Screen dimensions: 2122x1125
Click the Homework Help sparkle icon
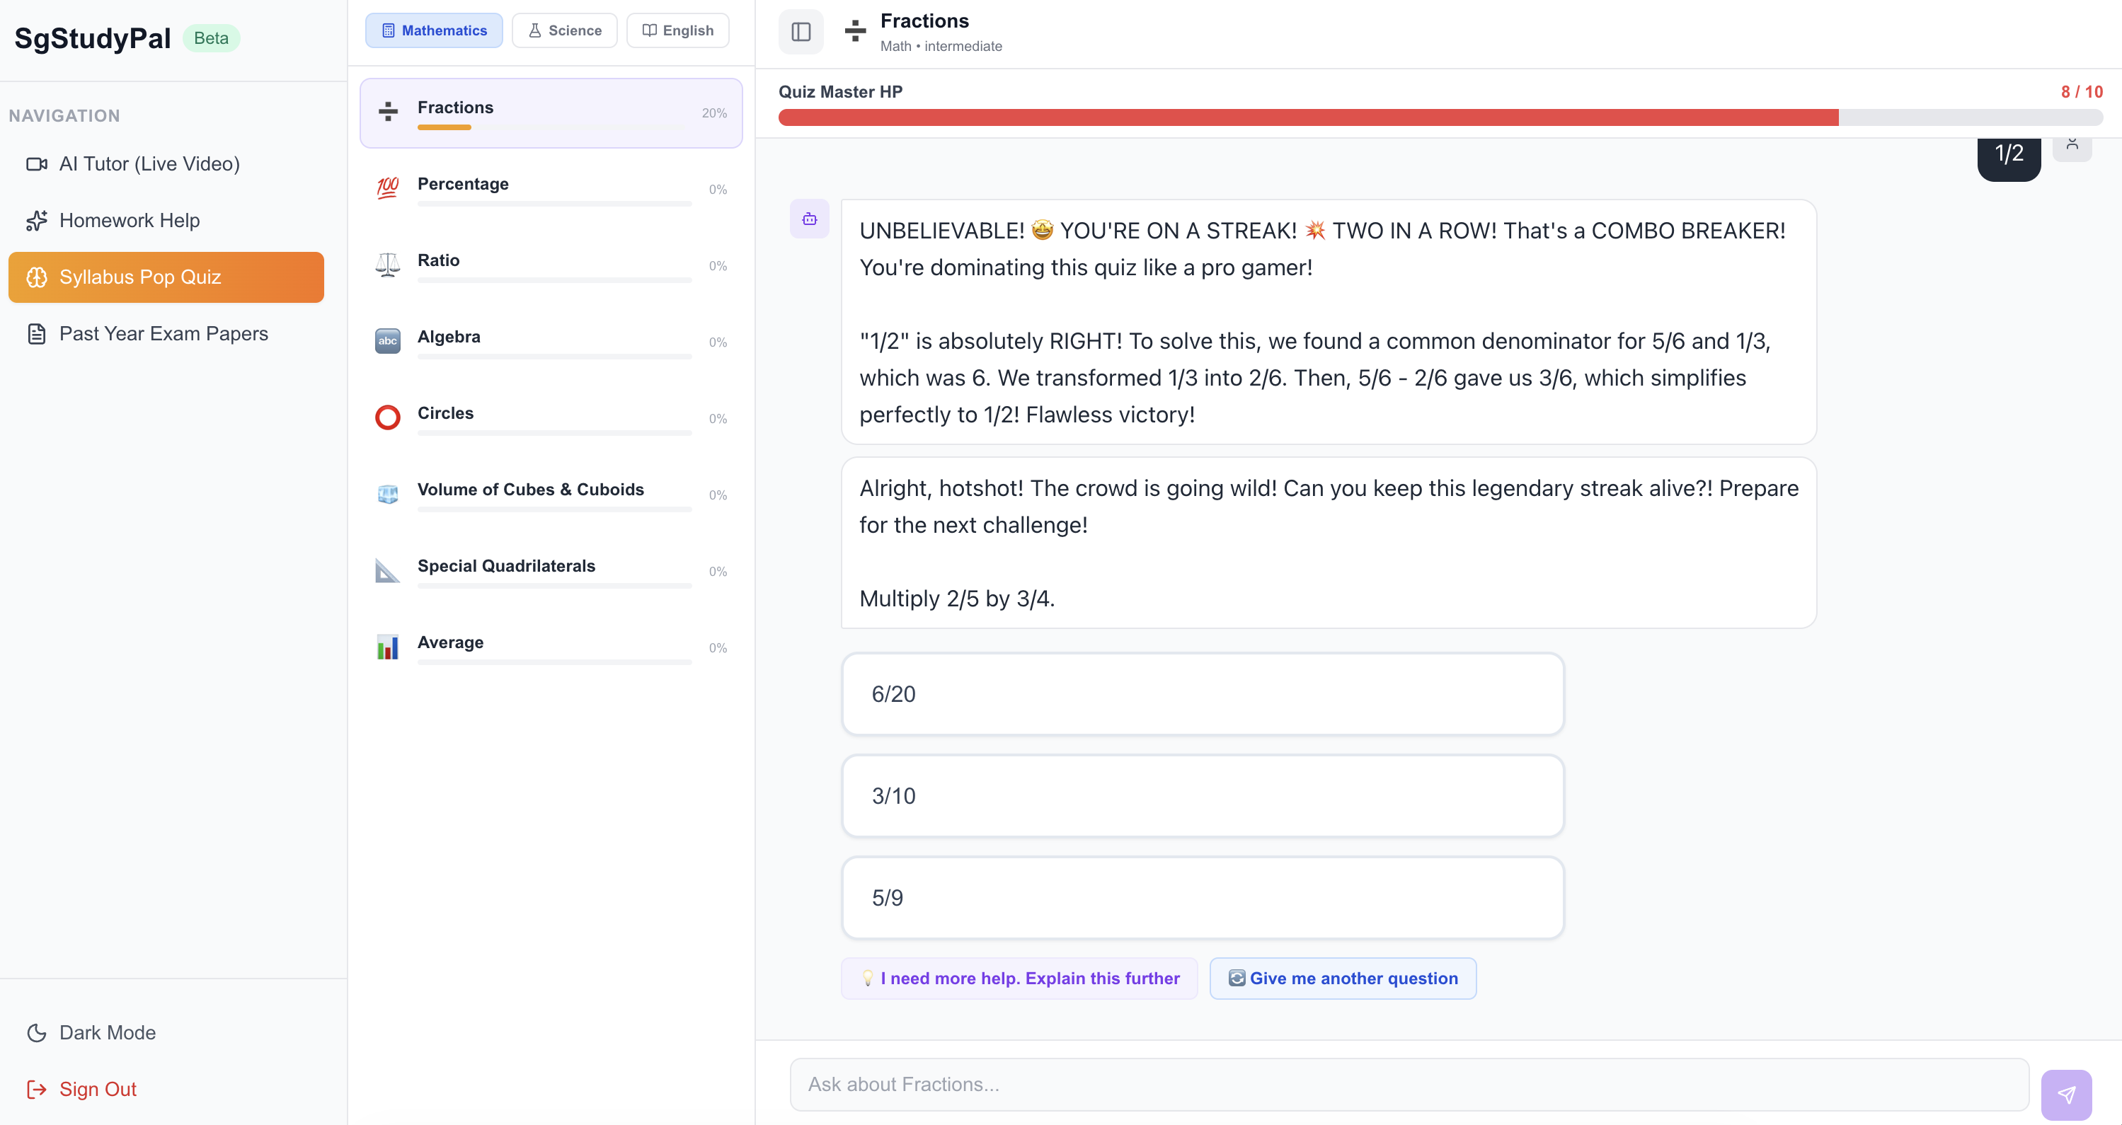point(36,221)
